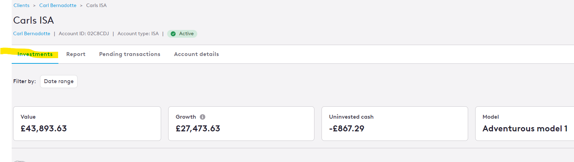Open the Report tab

[x=76, y=54]
